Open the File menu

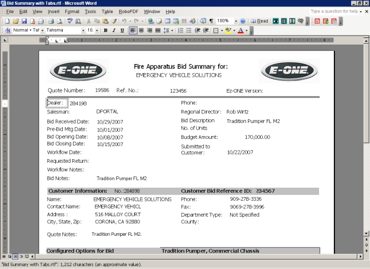click(x=10, y=11)
